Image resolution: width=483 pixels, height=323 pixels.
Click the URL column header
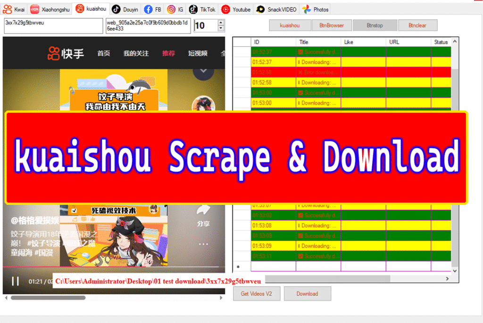tap(408, 42)
